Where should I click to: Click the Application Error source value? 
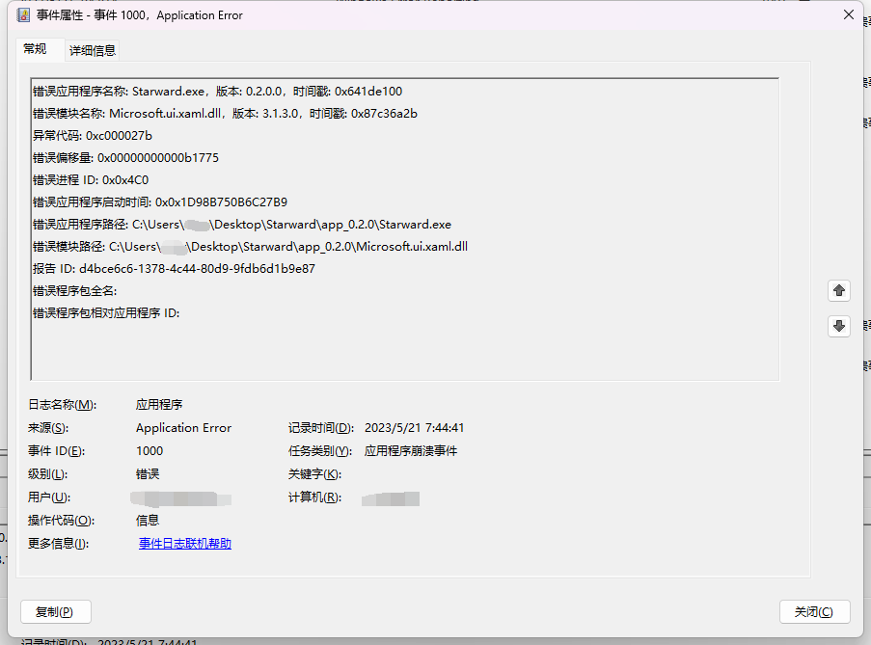[183, 427]
